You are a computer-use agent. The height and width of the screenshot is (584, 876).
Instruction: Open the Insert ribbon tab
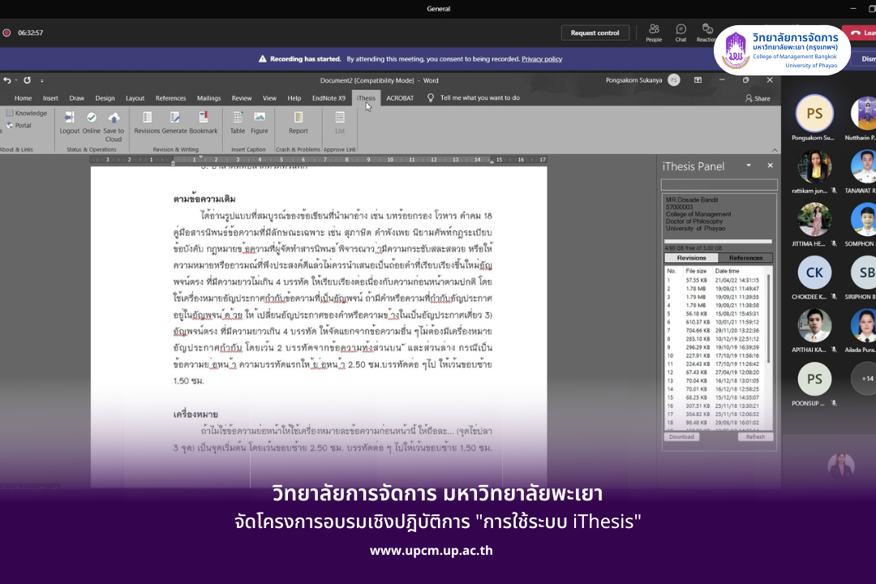coord(50,98)
